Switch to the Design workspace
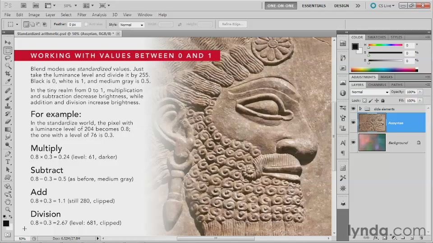This screenshot has width=433, height=243. tap(341, 5)
